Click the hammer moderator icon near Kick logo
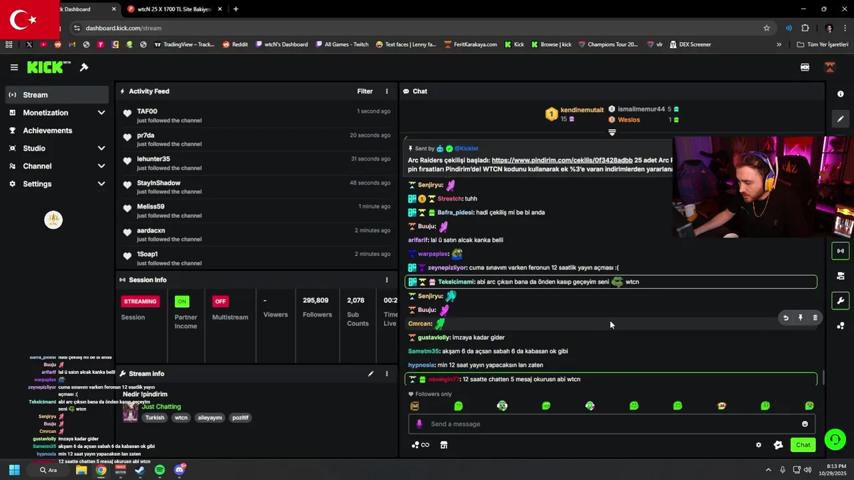 point(84,67)
